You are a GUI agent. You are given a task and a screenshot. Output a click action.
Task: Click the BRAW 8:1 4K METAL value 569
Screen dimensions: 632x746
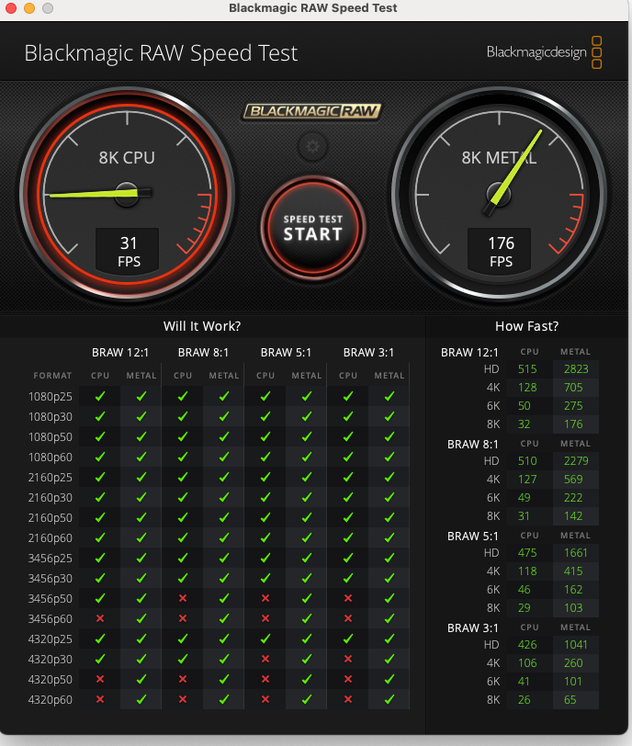[x=573, y=479]
